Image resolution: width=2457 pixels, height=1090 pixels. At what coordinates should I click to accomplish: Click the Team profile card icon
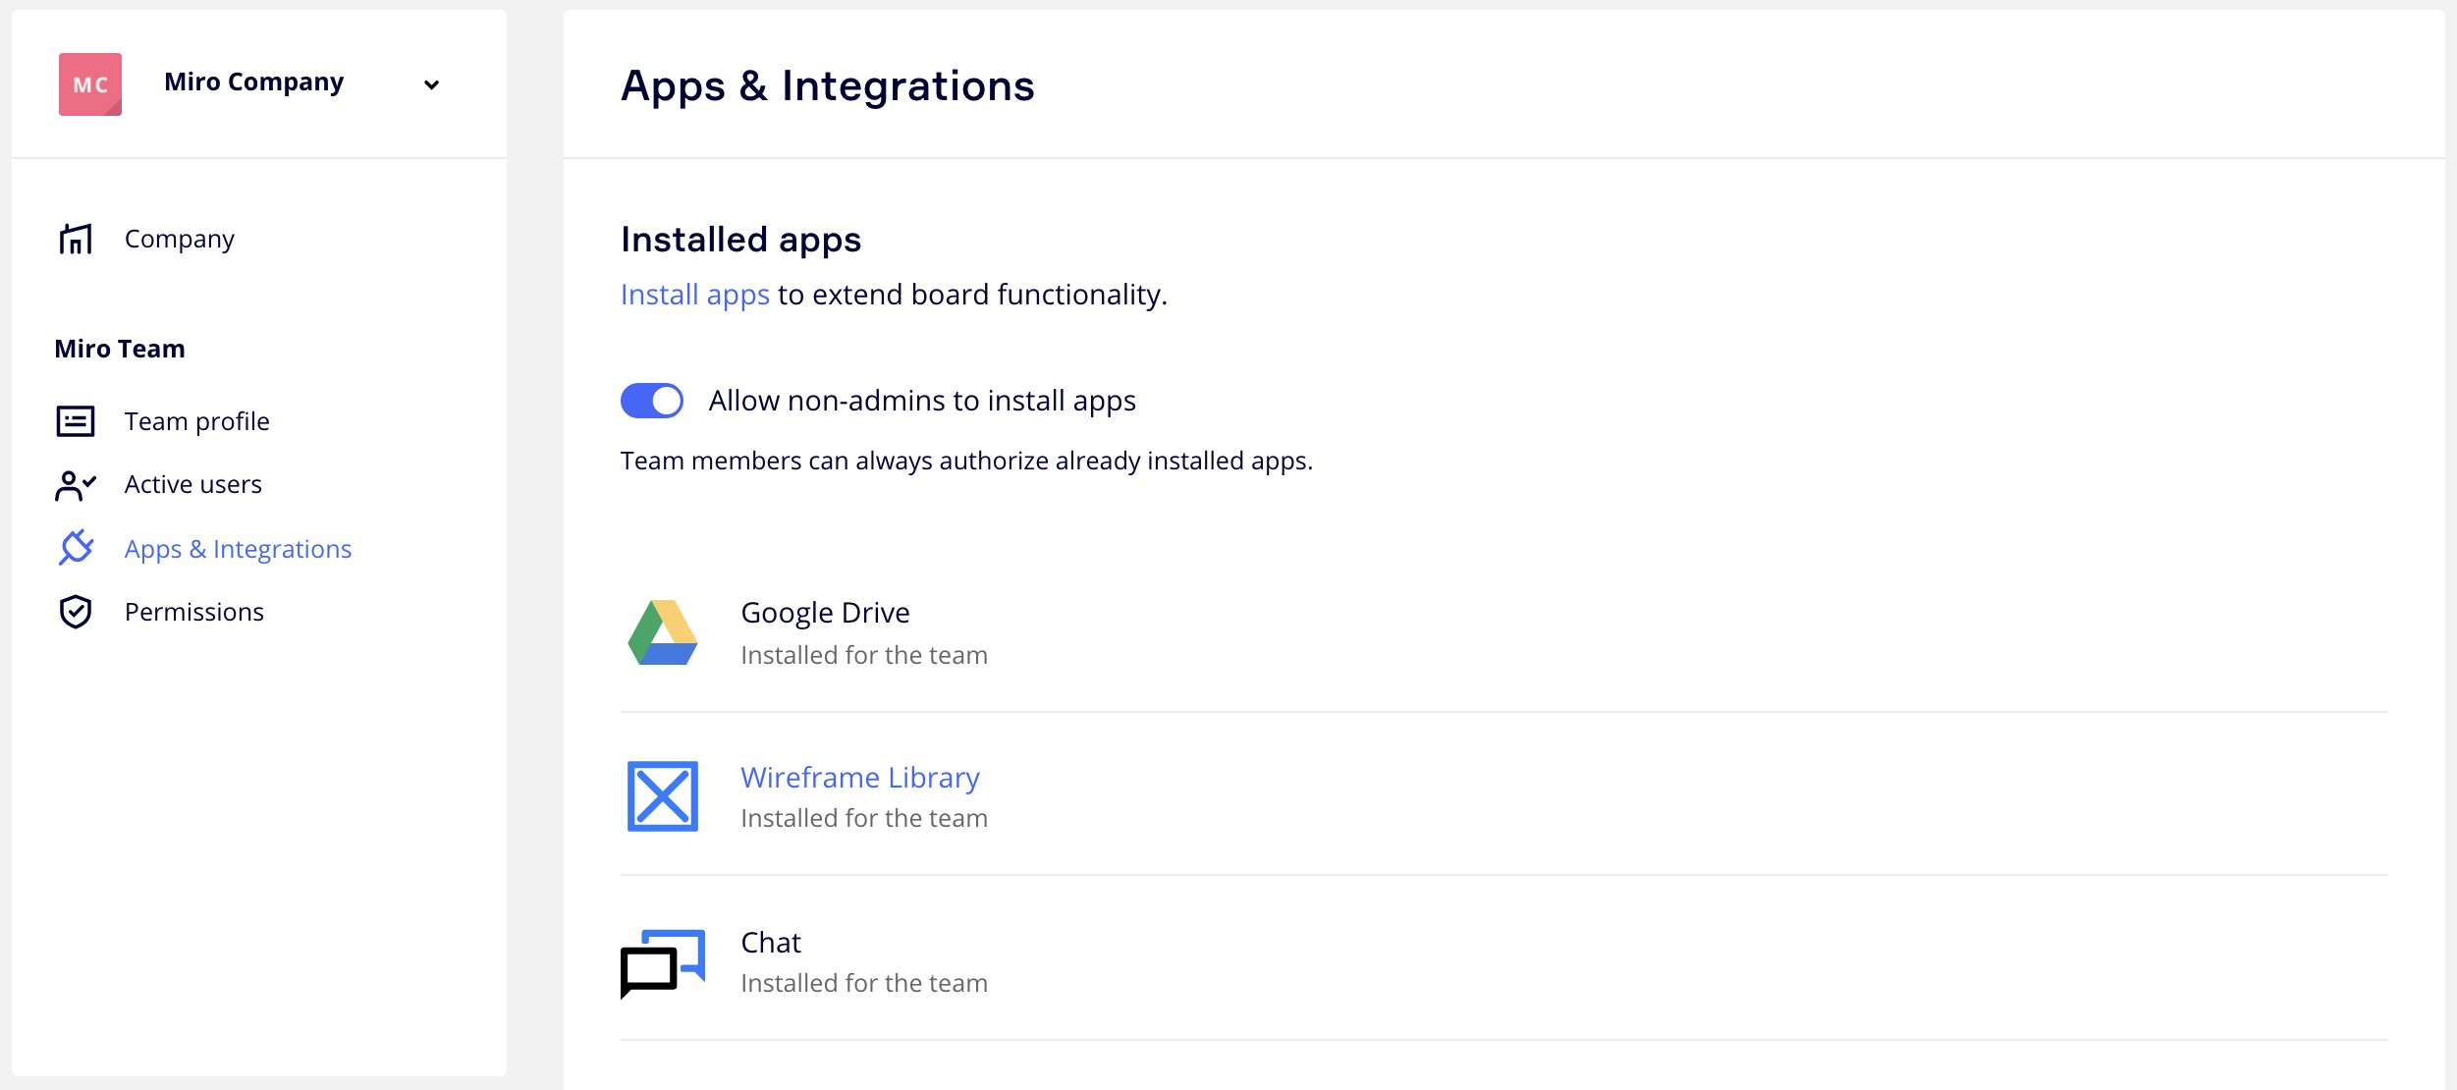point(76,421)
